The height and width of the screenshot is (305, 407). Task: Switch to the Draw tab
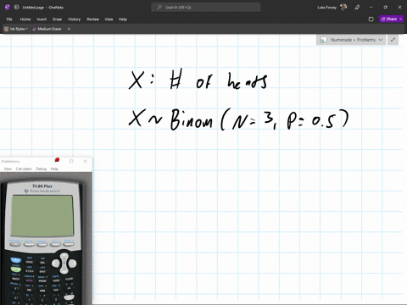coord(57,19)
